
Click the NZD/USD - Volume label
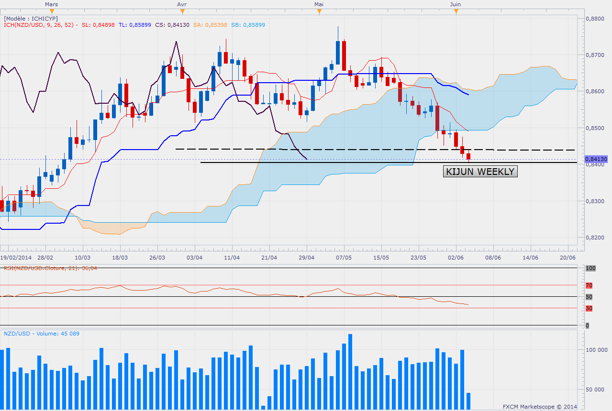point(42,334)
